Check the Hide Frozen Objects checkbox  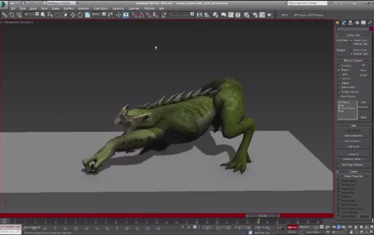pos(338,165)
